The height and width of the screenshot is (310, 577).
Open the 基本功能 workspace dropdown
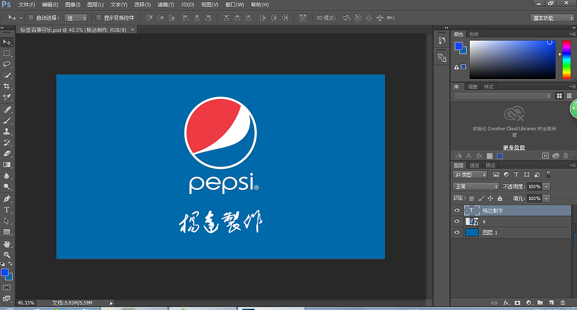click(552, 18)
